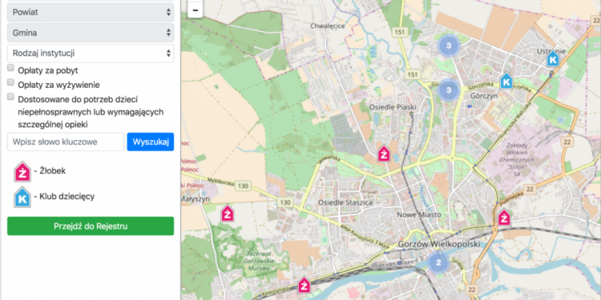Click Przejdź do Rejestru button
Image resolution: width=601 pixels, height=300 pixels.
coord(91,226)
